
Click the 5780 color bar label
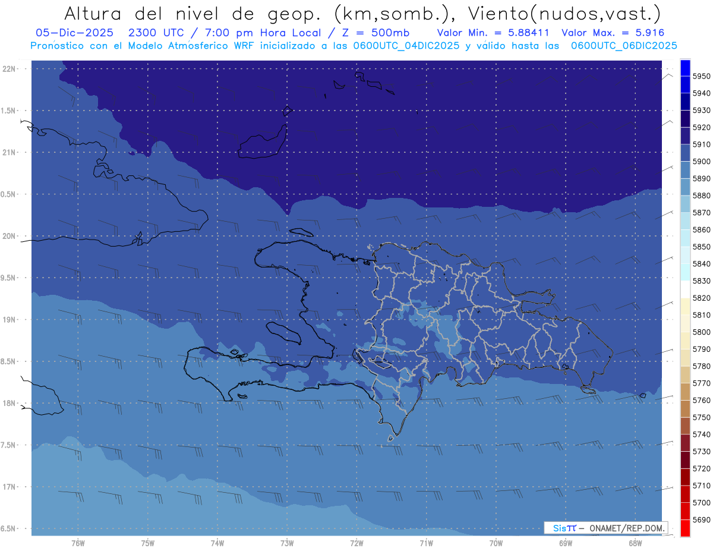point(702,366)
